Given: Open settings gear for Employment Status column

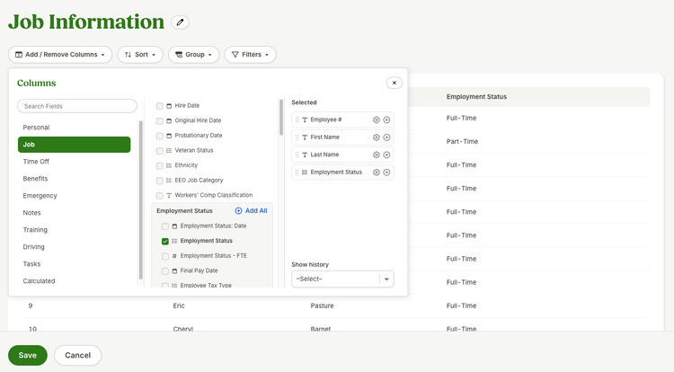Looking at the screenshot, I should (377, 173).
